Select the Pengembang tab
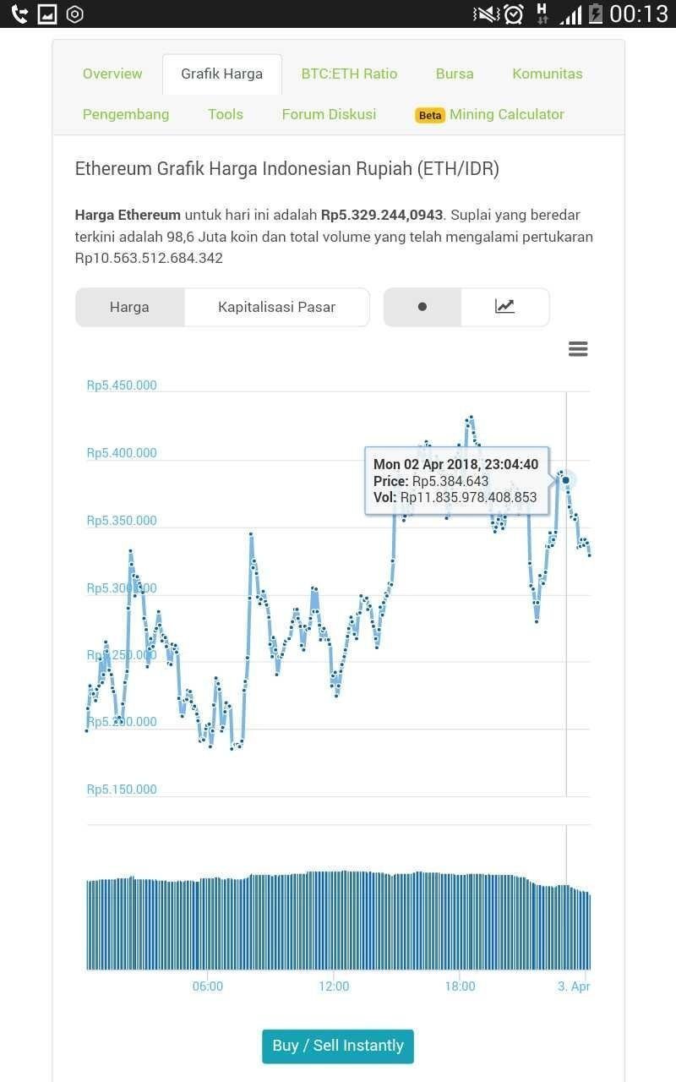Image resolution: width=676 pixels, height=1082 pixels. (126, 114)
